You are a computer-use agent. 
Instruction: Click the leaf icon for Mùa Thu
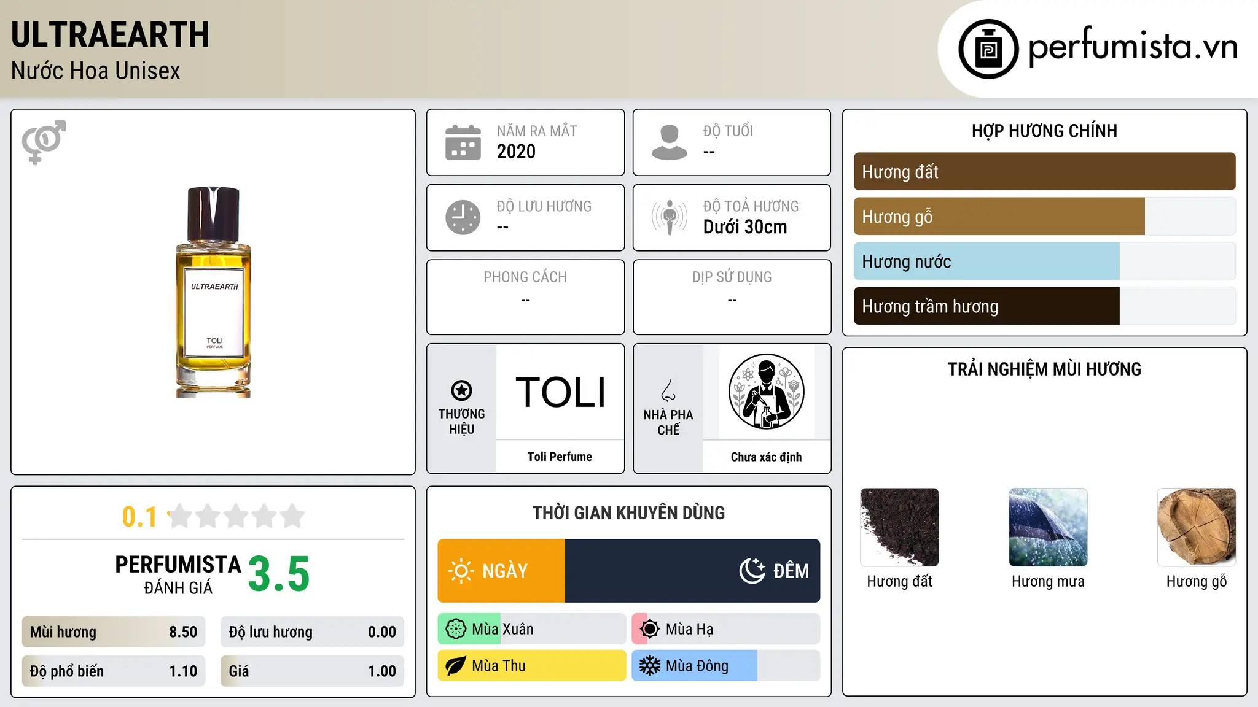456,666
